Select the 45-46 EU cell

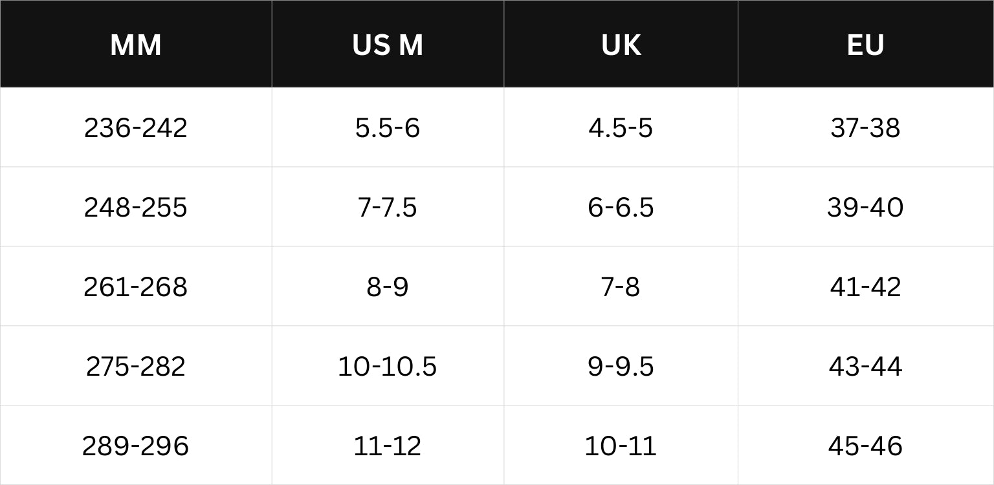pos(866,446)
